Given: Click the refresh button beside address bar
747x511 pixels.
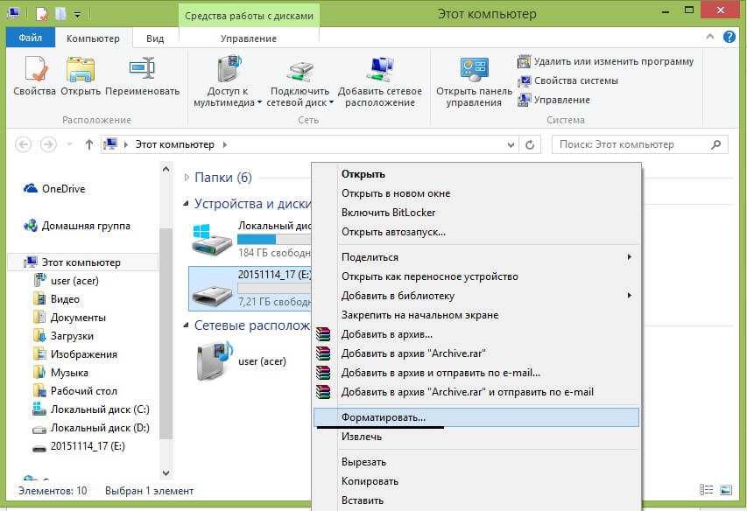Looking at the screenshot, I should pos(532,144).
